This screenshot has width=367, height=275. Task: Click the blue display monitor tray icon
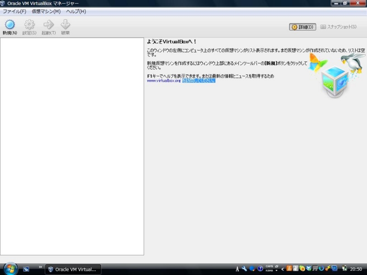[334, 268]
